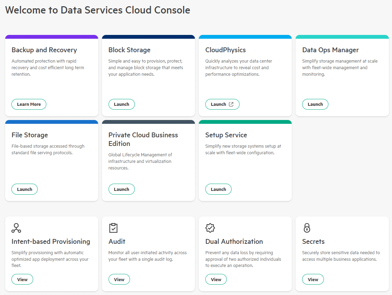Screen dimensions: 392x295
Task: Click the Dual Authorization badge icon
Action: tap(210, 228)
